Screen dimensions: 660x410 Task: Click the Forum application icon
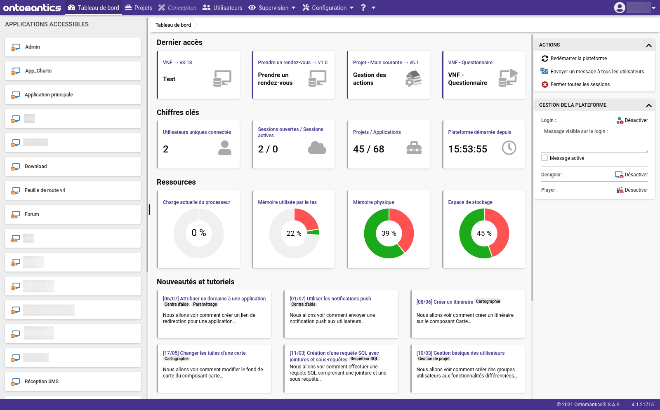tap(16, 214)
